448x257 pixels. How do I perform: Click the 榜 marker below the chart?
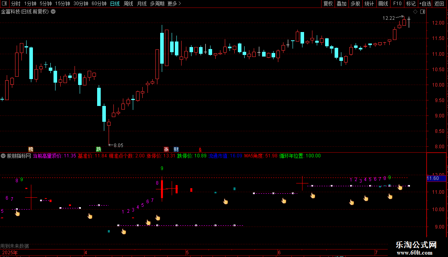pyautogui.click(x=31, y=149)
